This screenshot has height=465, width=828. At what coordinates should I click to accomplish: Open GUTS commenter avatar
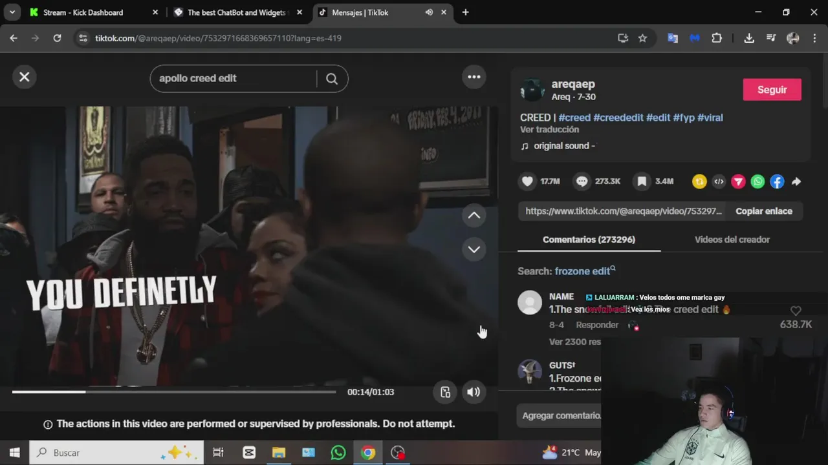pos(530,371)
